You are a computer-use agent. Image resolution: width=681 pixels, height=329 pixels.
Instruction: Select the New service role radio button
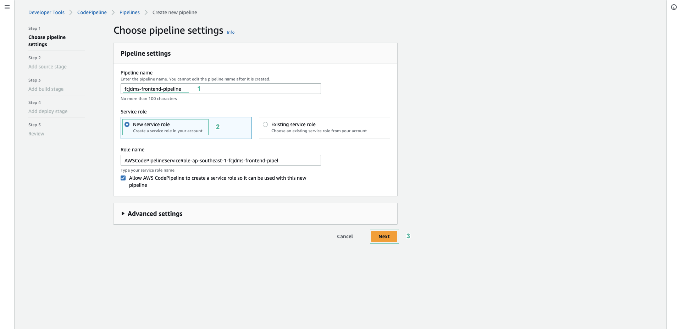point(127,124)
